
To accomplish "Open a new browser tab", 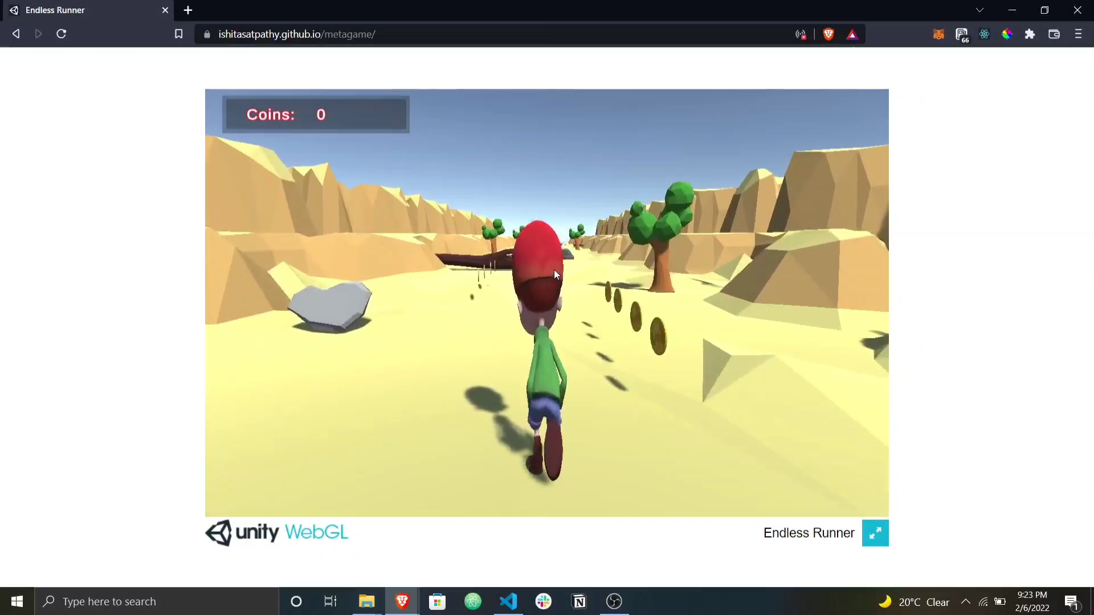I will tap(188, 10).
